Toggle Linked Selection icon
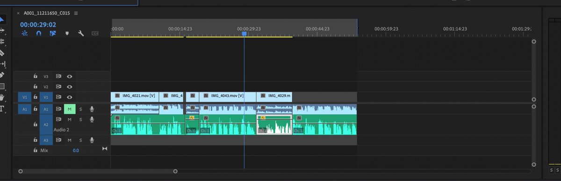The height and width of the screenshot is (181, 561). (52, 33)
